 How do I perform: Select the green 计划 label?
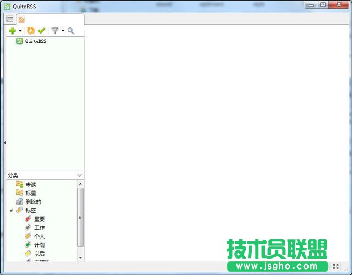(38, 245)
